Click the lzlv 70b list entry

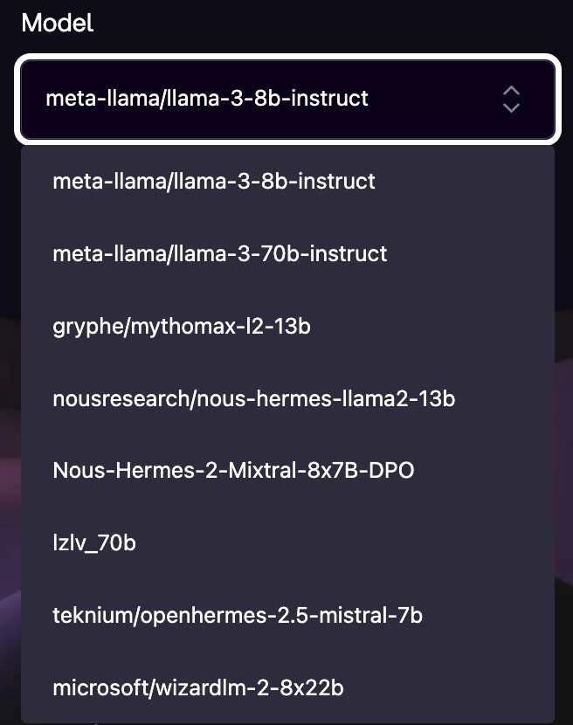(94, 543)
